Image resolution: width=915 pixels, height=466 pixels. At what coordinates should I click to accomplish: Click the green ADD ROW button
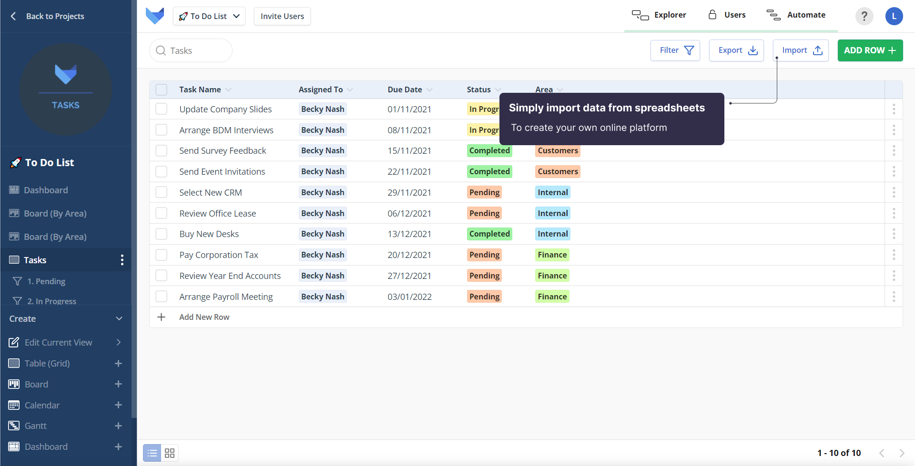click(x=870, y=50)
